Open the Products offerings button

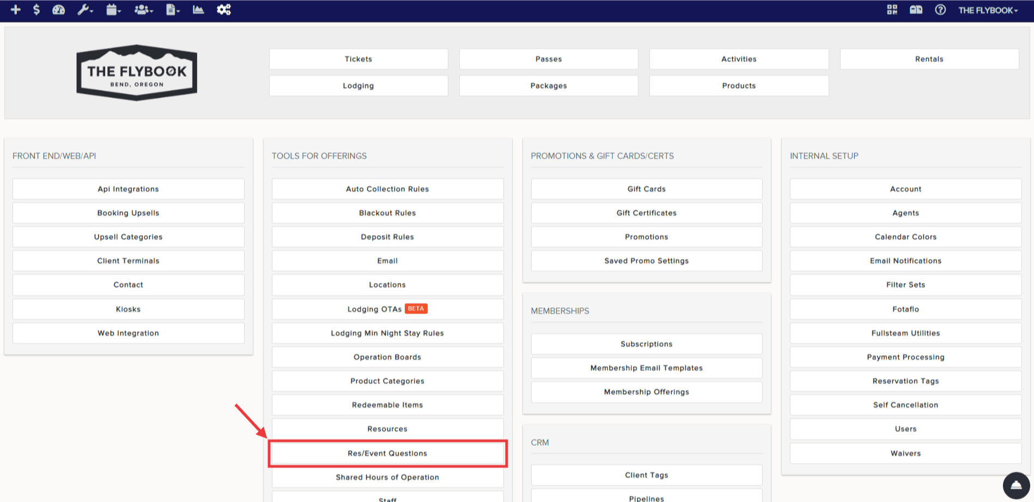pyautogui.click(x=739, y=86)
